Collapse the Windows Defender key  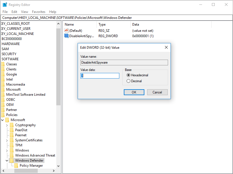pyautogui.click(x=7, y=160)
